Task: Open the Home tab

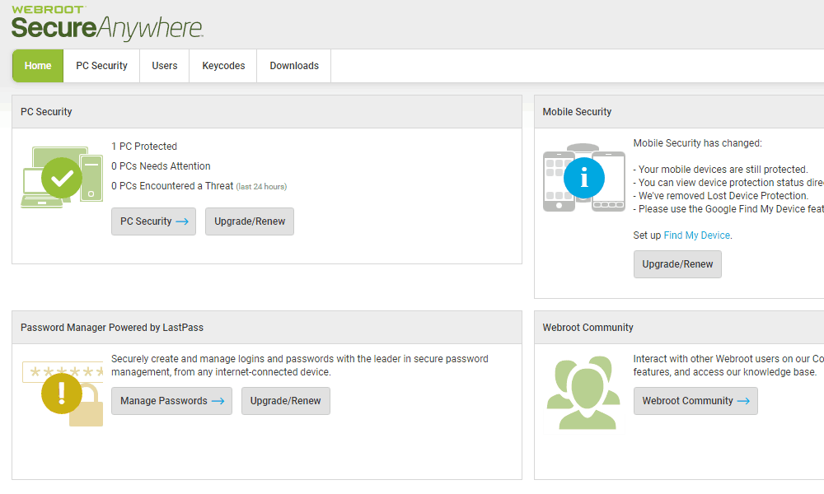Action: tap(38, 66)
